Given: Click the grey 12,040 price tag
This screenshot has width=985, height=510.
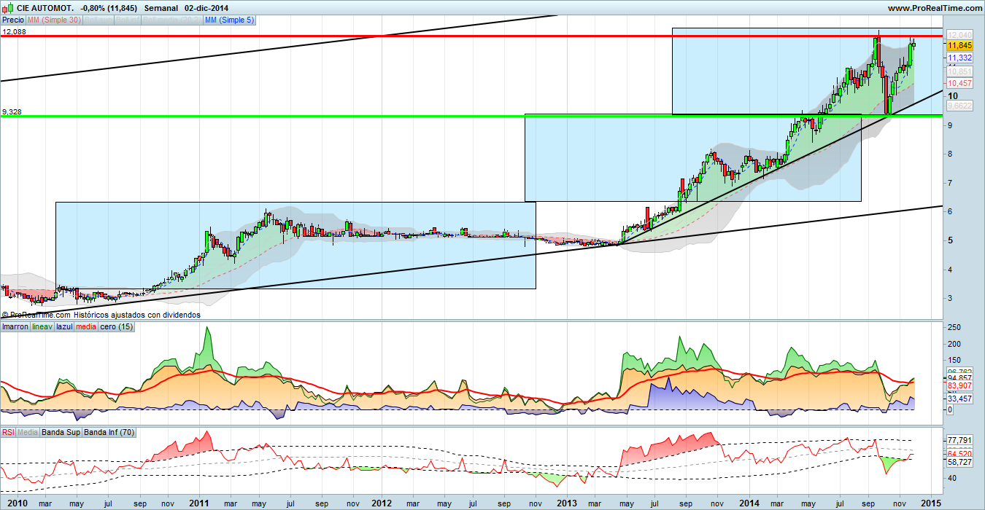Looking at the screenshot, I should click(x=959, y=35).
